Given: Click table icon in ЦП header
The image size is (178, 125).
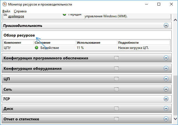Looking at the screenshot, I should pos(116,79).
